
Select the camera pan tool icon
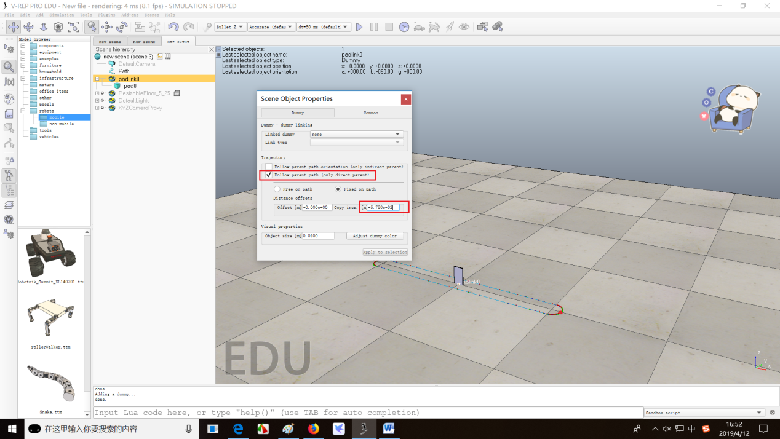point(13,27)
